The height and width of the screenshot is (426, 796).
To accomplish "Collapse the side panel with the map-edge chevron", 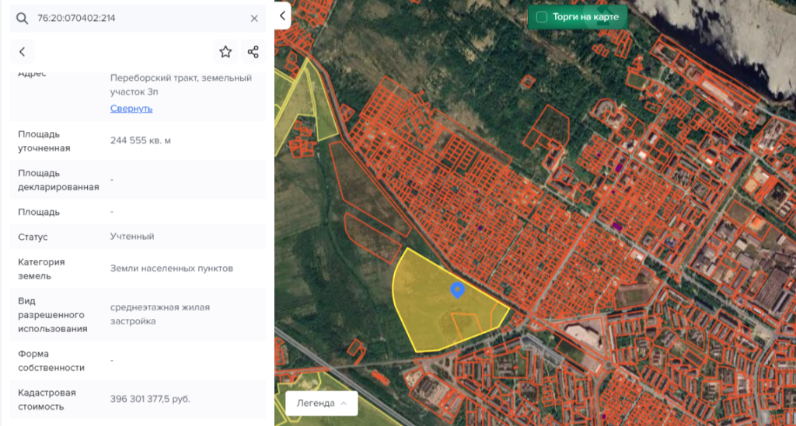I will tap(283, 15).
